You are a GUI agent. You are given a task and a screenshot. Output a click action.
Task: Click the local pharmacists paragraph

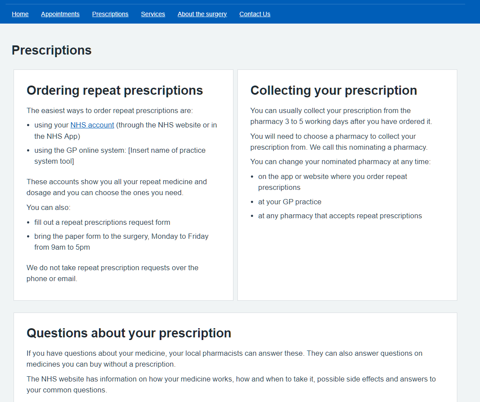(x=224, y=359)
